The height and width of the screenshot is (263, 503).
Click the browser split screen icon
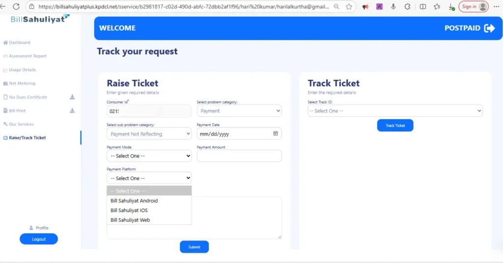[423, 7]
